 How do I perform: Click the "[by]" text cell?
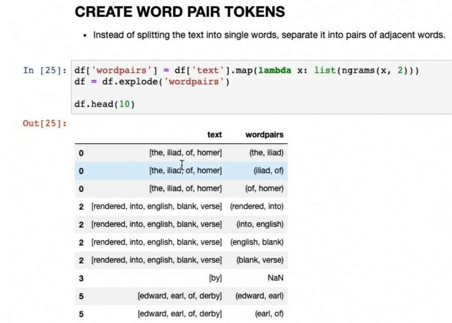tap(215, 278)
